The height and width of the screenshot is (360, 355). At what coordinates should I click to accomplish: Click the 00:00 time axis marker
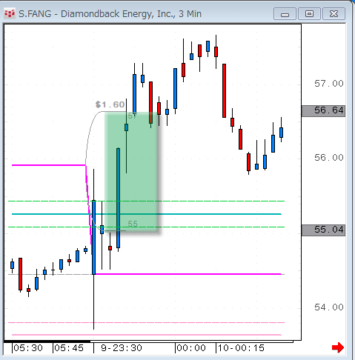(191, 348)
